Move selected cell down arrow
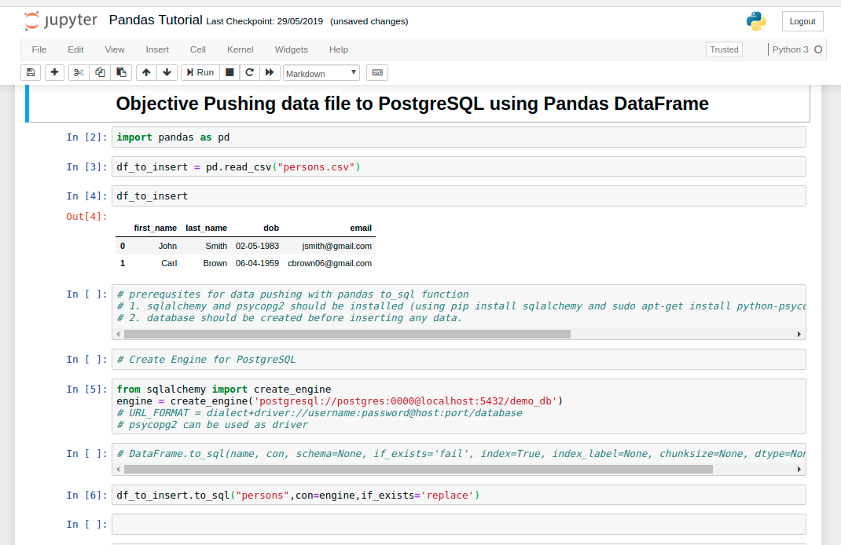The image size is (841, 545). [167, 72]
